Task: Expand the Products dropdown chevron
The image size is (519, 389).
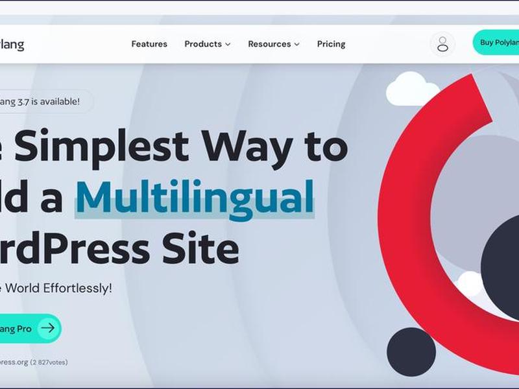Action: point(228,44)
